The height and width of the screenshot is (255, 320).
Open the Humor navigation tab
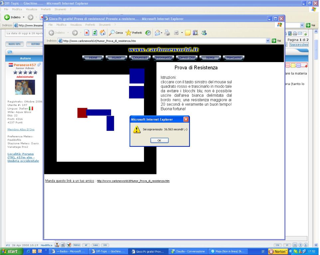(116, 57)
